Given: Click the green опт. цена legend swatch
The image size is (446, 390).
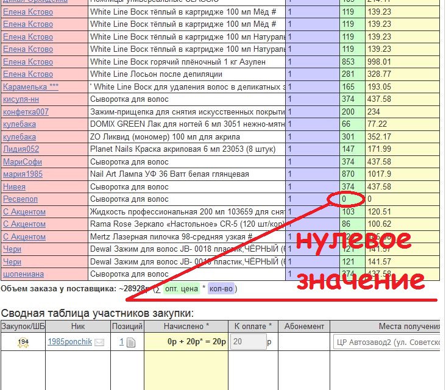Looking at the screenshot, I should [182, 289].
